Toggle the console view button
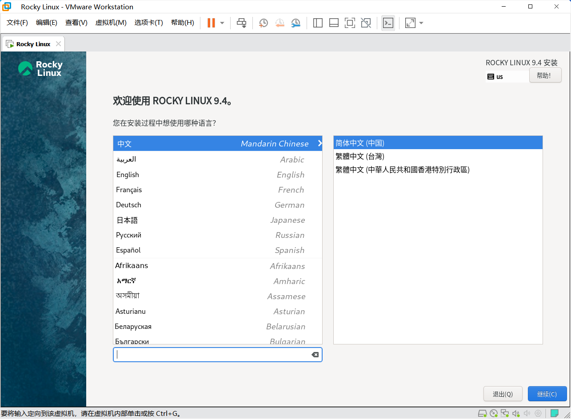 [388, 23]
